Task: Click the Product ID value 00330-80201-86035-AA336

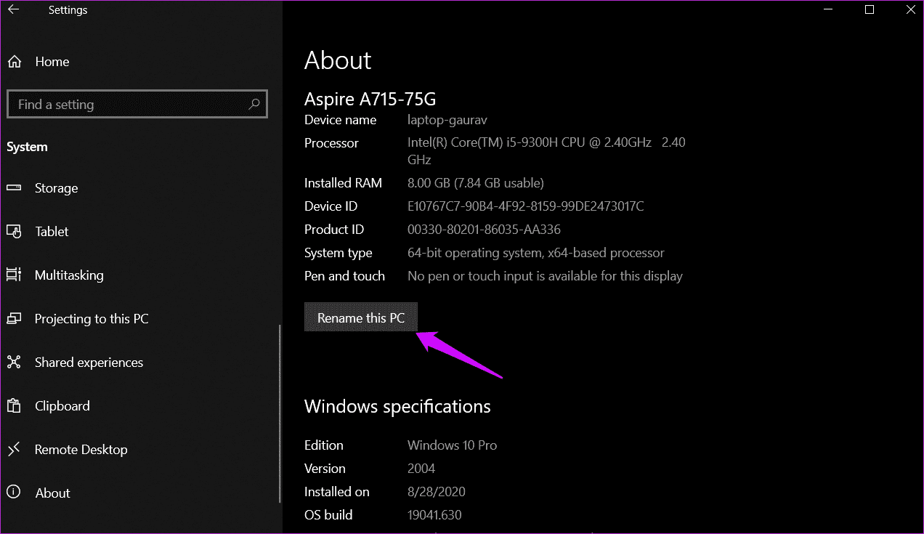Action: point(484,230)
